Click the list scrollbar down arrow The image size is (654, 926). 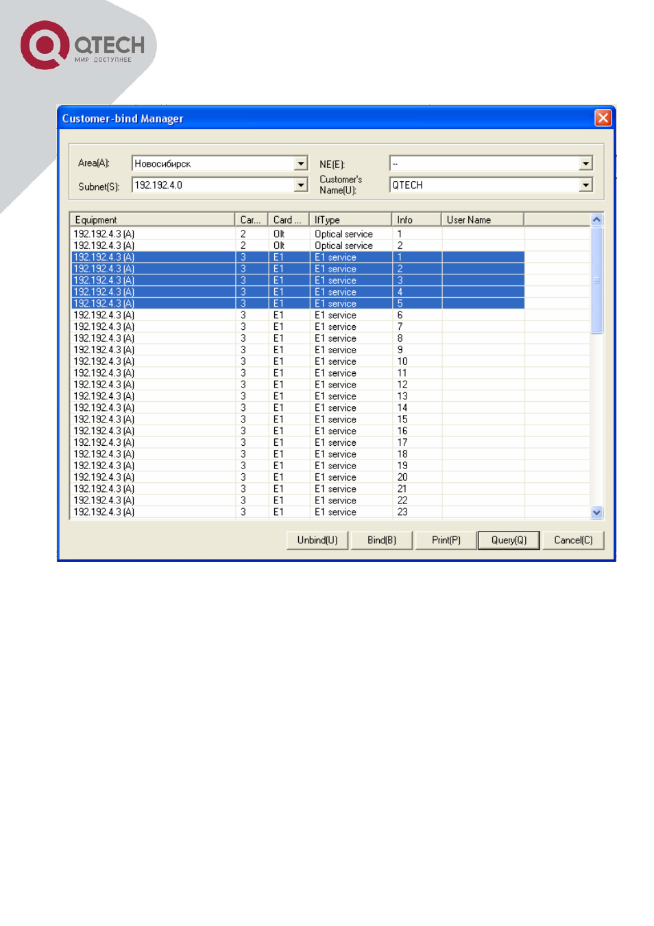596,512
